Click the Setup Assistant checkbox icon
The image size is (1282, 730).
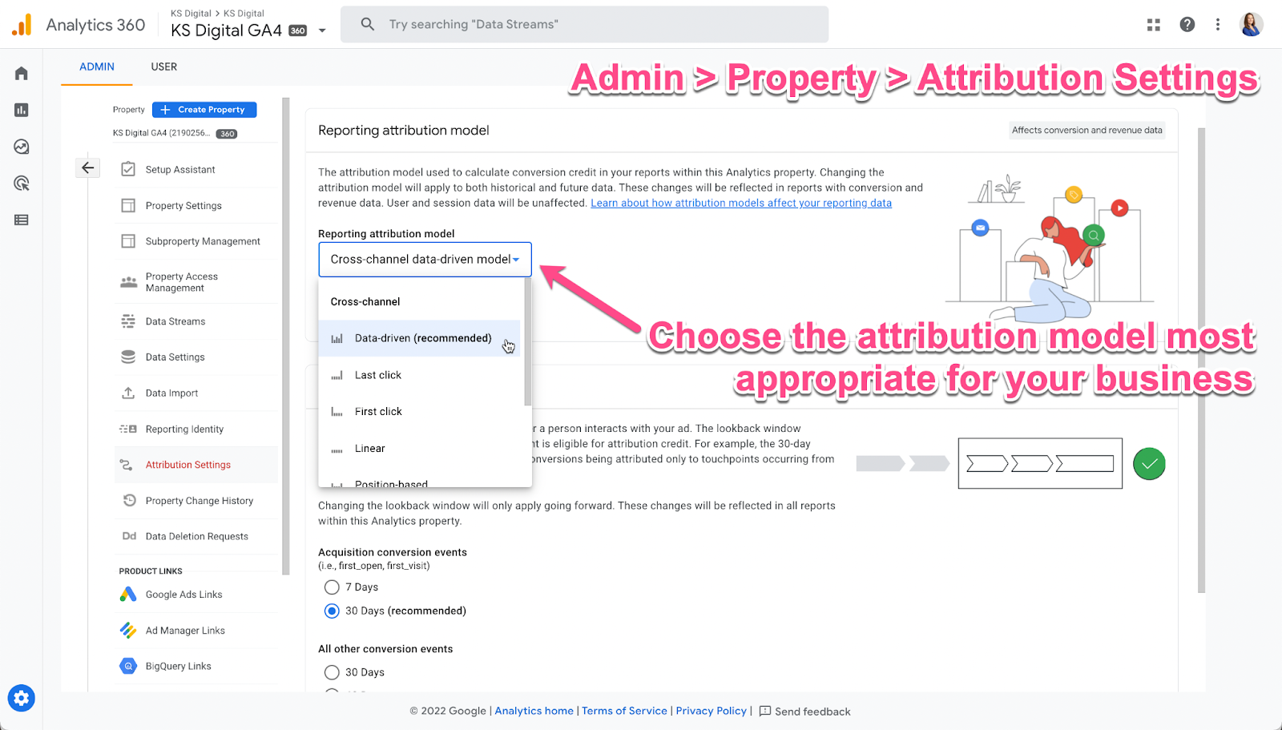[128, 169]
